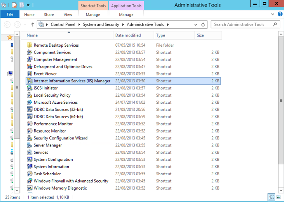
Task: Click the Defragment and Optimize Drives icon
Action: (30, 67)
